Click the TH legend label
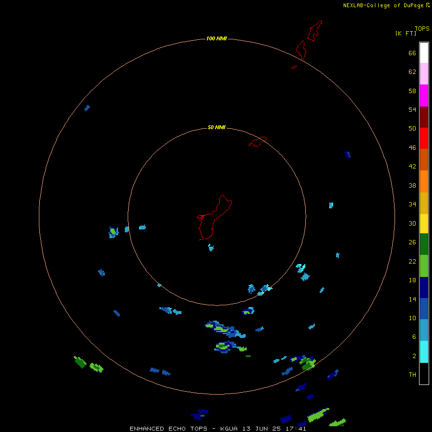432x432 pixels. point(412,375)
